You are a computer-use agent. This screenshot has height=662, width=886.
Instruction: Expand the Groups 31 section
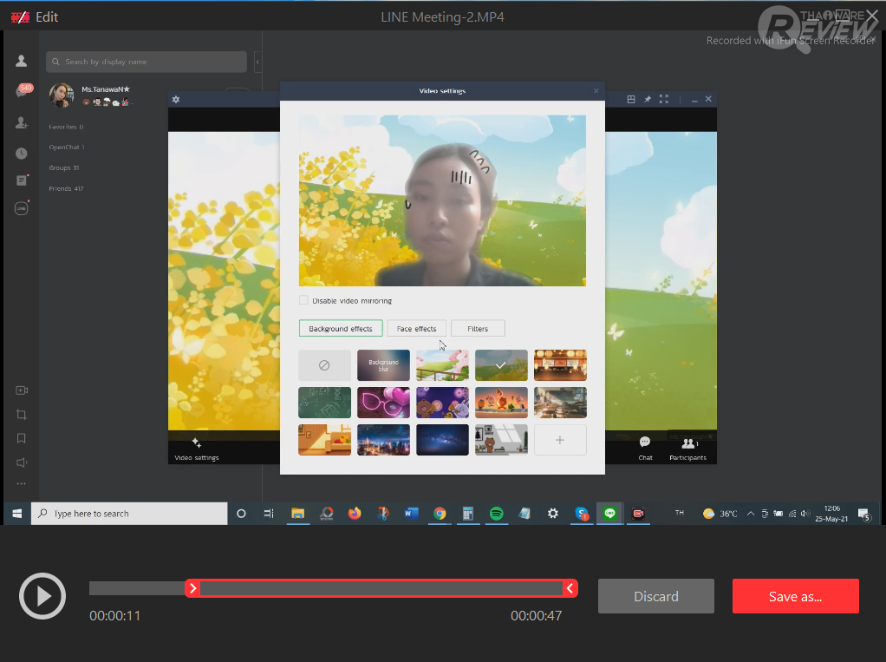[x=64, y=168]
